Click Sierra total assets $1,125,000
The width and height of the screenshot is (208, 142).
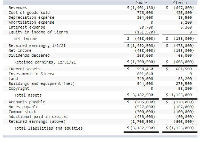(179, 95)
